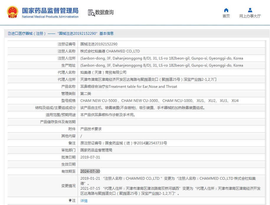Click the 注册人住所 address value
The image size is (270, 205).
pyautogui.click(x=162, y=58)
